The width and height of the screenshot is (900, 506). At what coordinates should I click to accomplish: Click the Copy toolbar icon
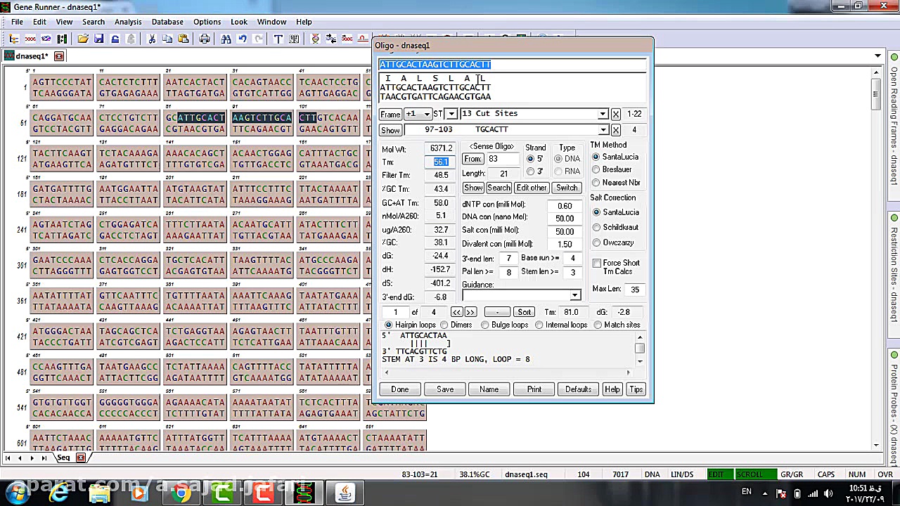point(167,39)
